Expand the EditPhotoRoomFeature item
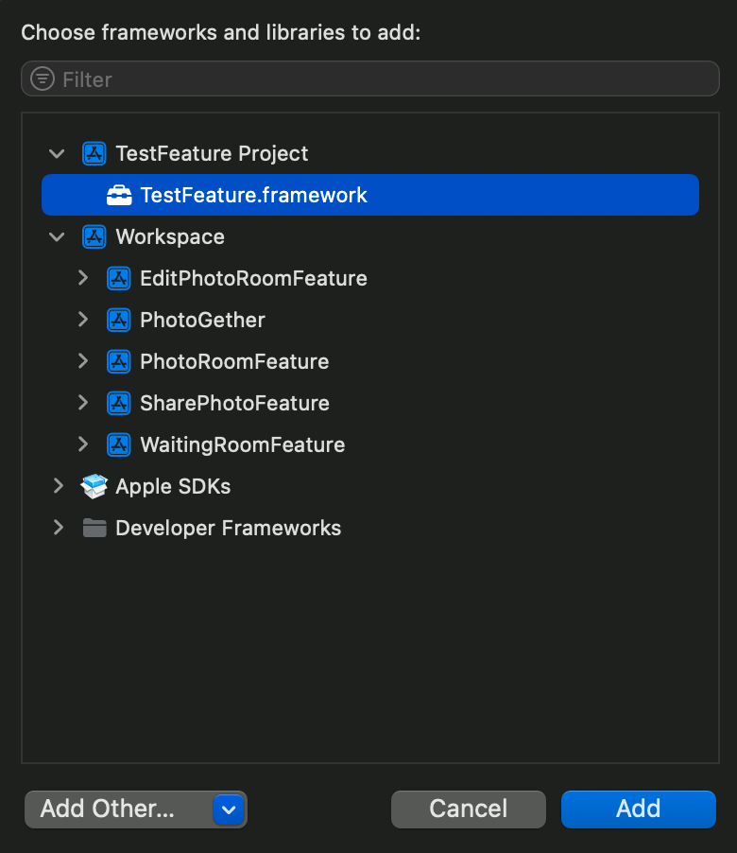Screen dimensions: 737x853 (83, 278)
